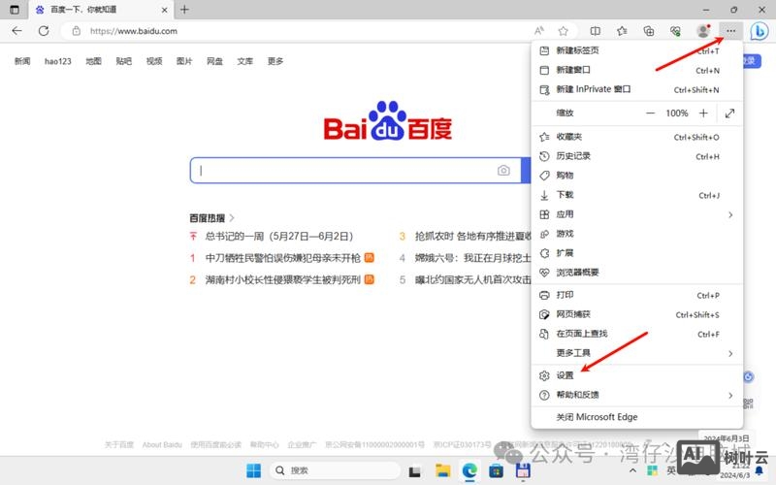The width and height of the screenshot is (776, 485).
Task: Open a new tab with plus button
Action: pyautogui.click(x=184, y=10)
